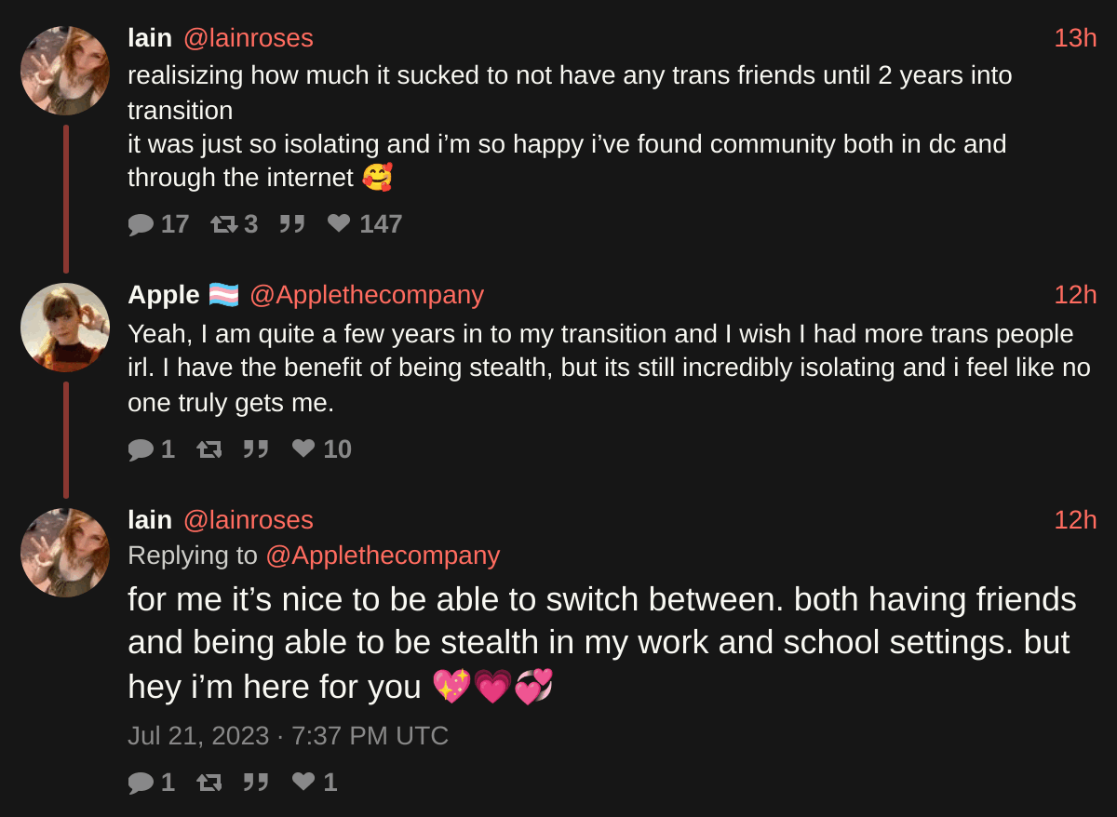Screen dimensions: 1117x817
Task: Click the reply icon on lain's last tweet
Action: tap(141, 783)
